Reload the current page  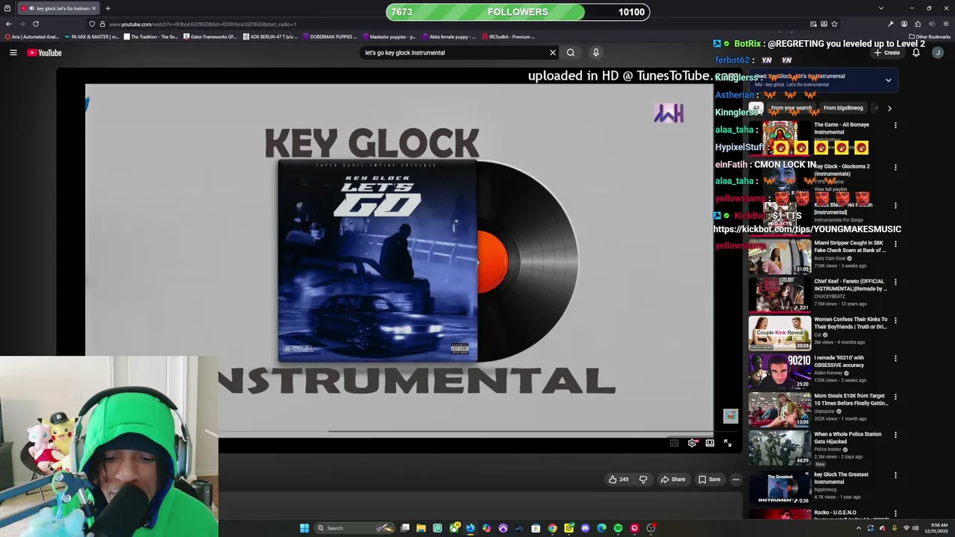[35, 24]
